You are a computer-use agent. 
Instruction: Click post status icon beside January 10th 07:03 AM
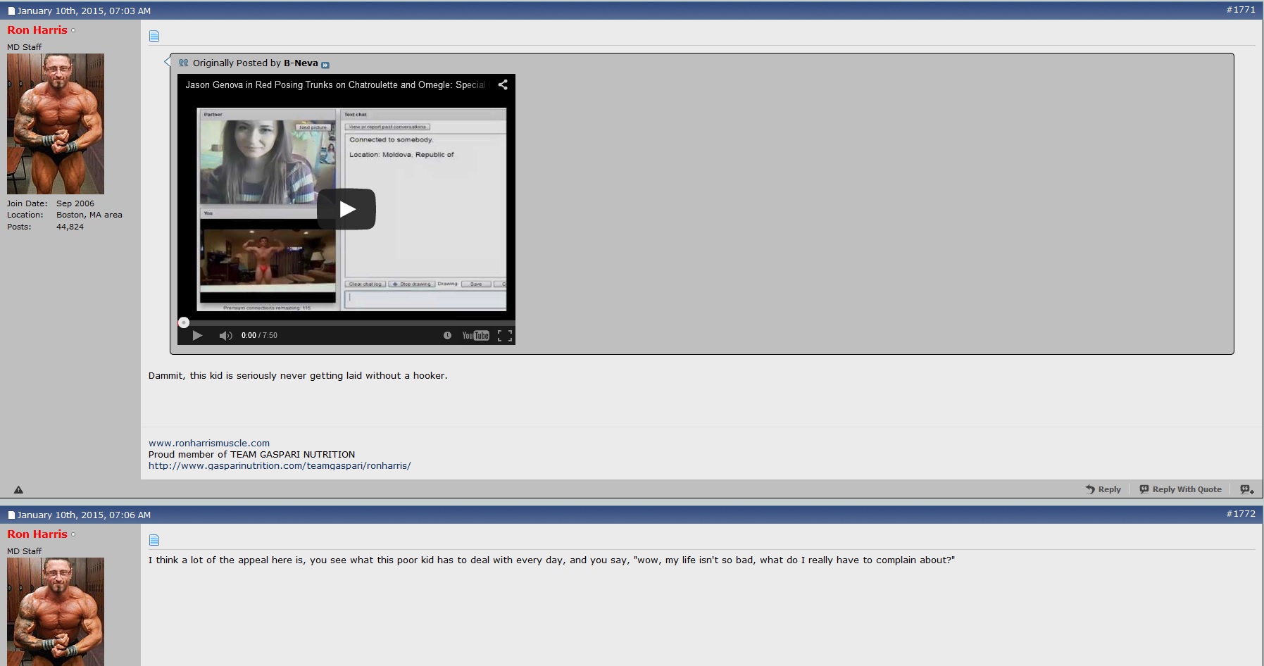pos(11,11)
